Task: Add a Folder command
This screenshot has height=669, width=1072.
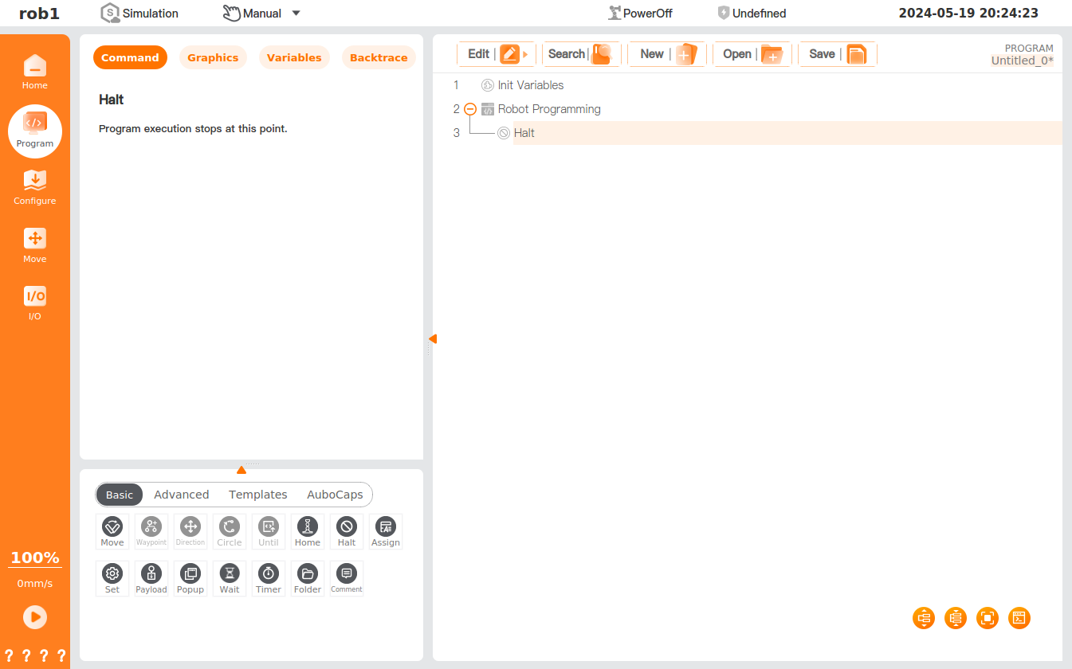Action: (308, 578)
